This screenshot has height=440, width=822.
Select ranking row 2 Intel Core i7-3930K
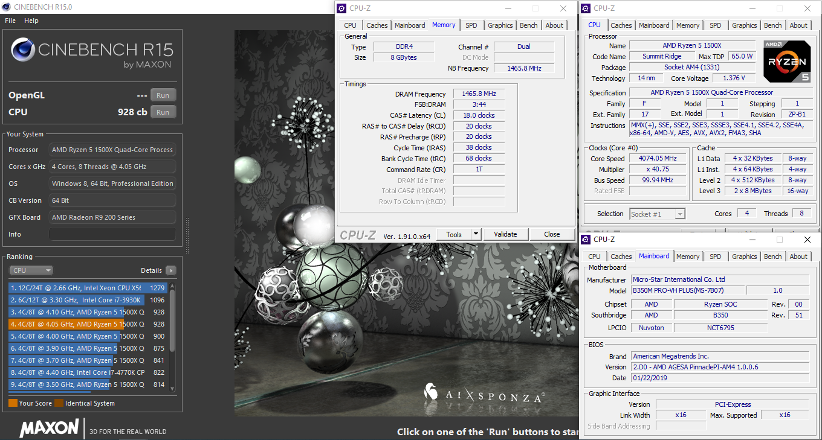point(88,300)
